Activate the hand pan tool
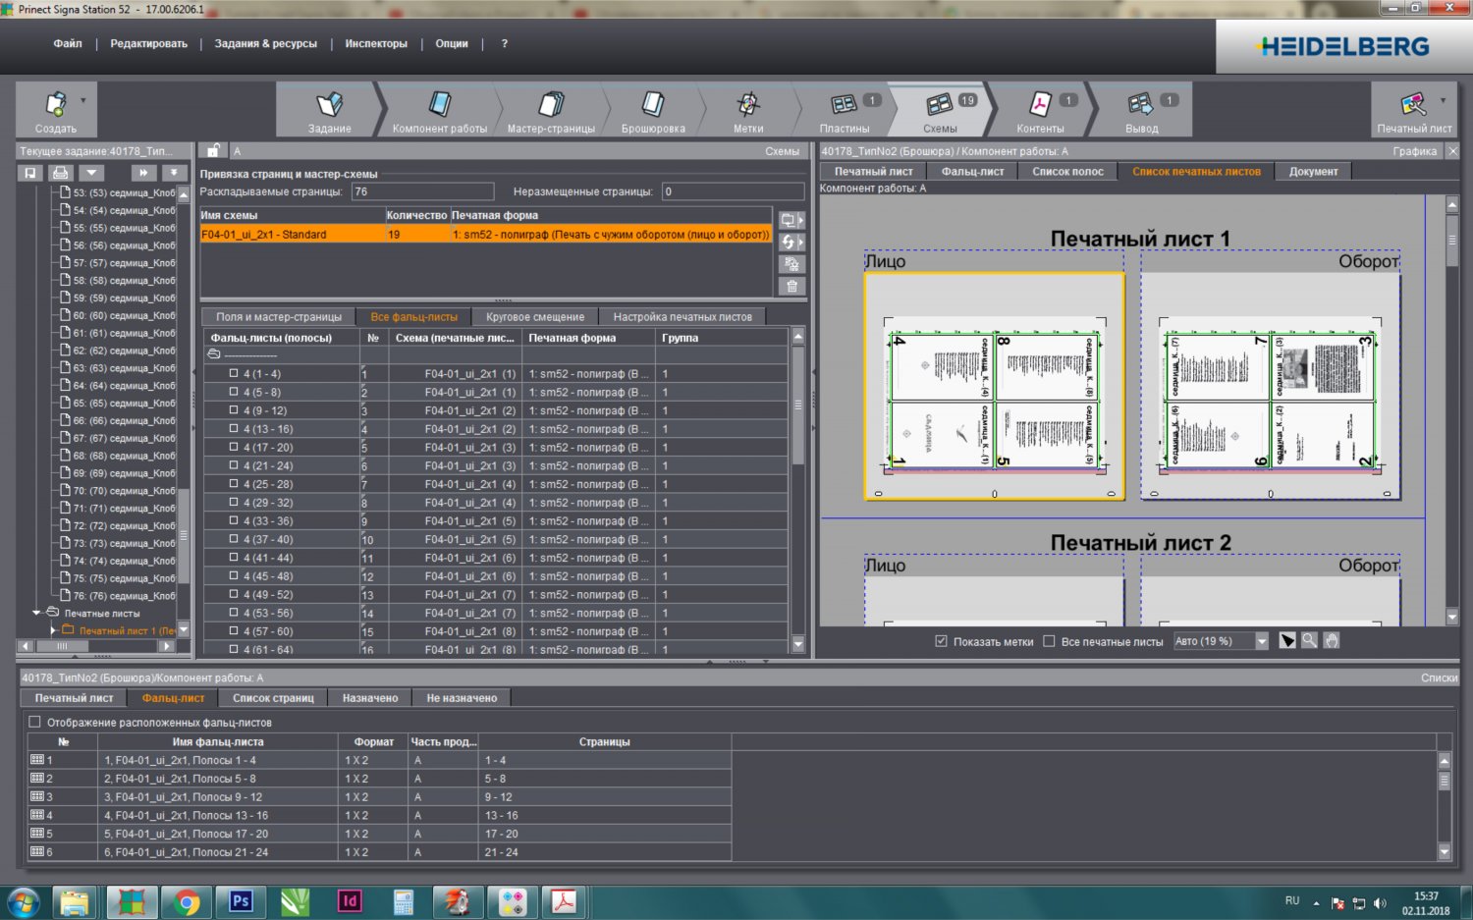 [x=1332, y=641]
